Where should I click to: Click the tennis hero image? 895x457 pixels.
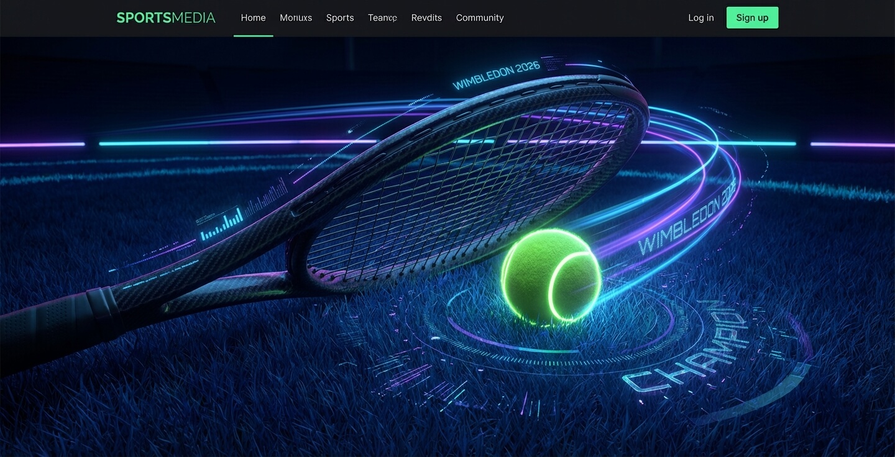pyautogui.click(x=447, y=247)
